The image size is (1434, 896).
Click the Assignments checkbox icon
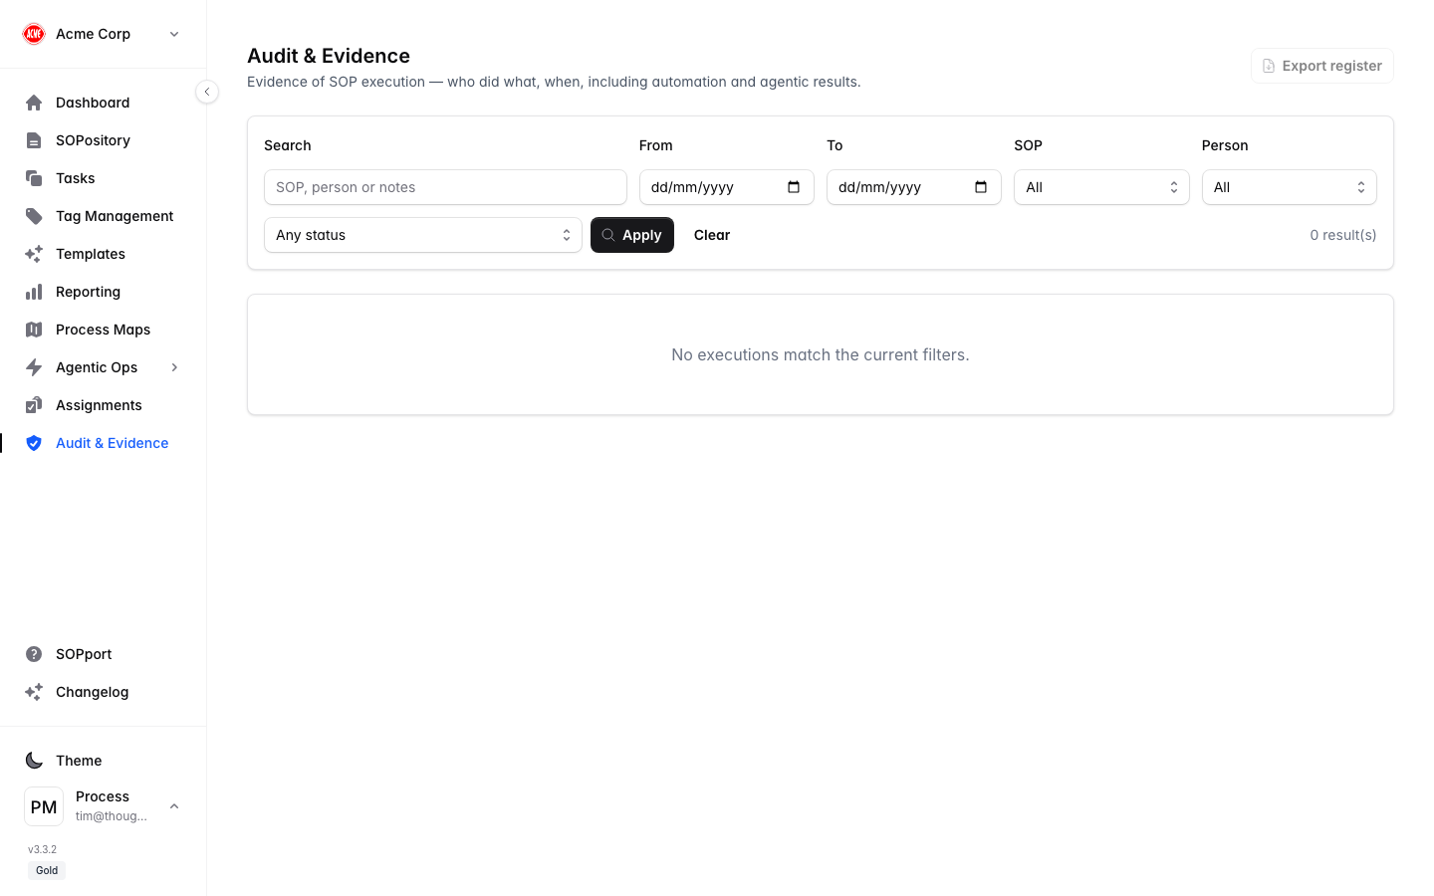point(34,405)
